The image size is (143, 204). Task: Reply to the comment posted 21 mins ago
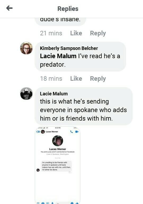(x=98, y=33)
